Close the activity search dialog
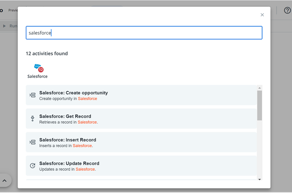Screen dimensions: 292x193 click(262, 15)
